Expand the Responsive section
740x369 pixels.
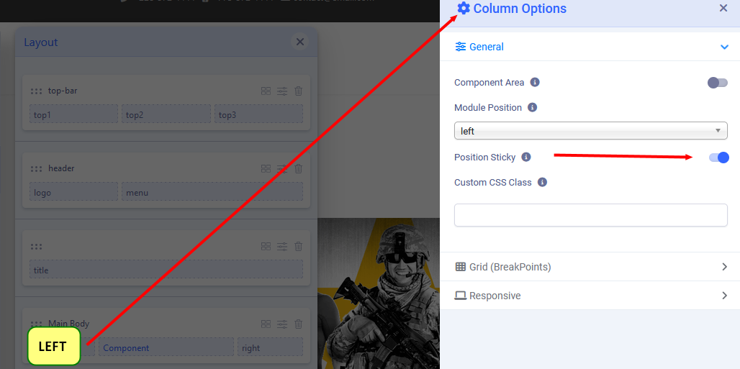590,296
